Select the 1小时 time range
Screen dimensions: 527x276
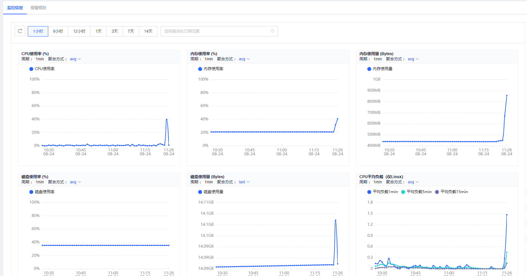(x=38, y=31)
